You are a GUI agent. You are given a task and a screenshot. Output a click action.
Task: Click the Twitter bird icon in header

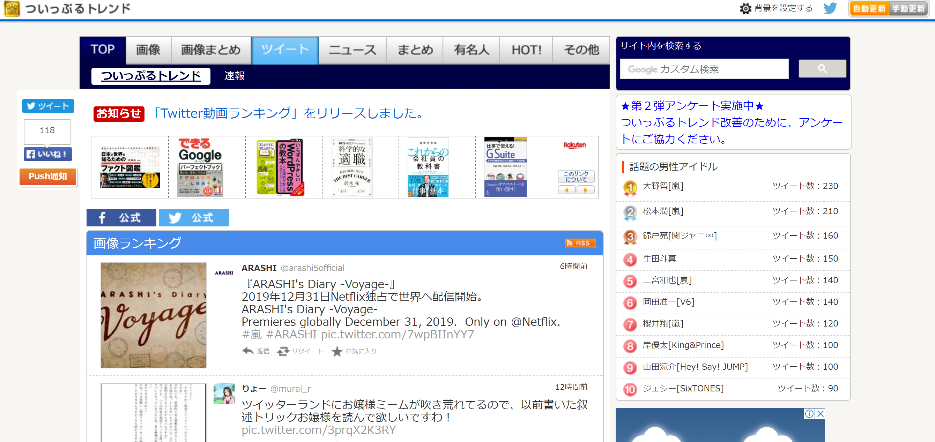(830, 8)
